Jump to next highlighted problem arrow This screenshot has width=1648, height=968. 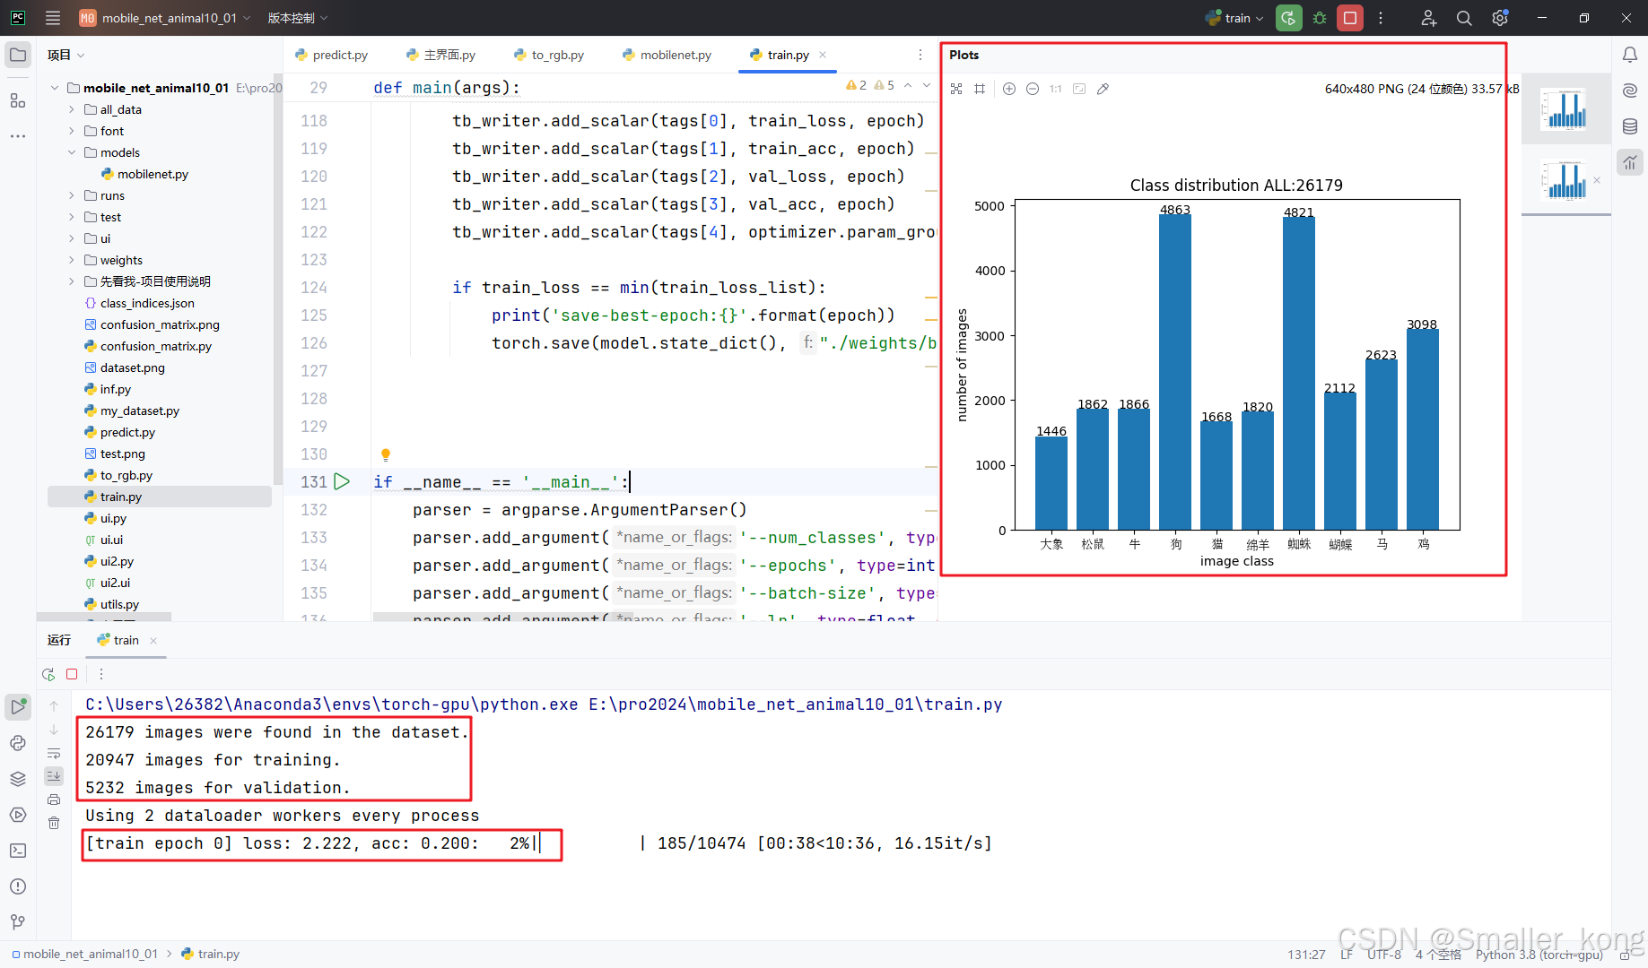click(x=927, y=85)
